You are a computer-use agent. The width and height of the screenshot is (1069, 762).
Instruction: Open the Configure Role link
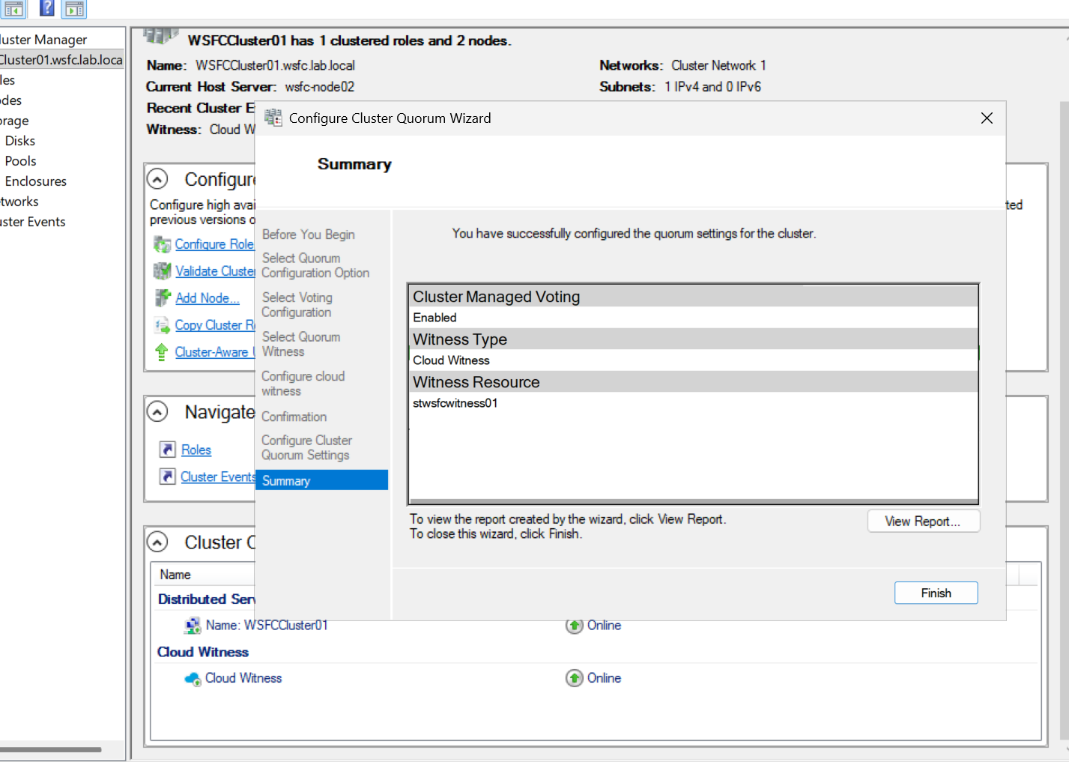tap(214, 244)
